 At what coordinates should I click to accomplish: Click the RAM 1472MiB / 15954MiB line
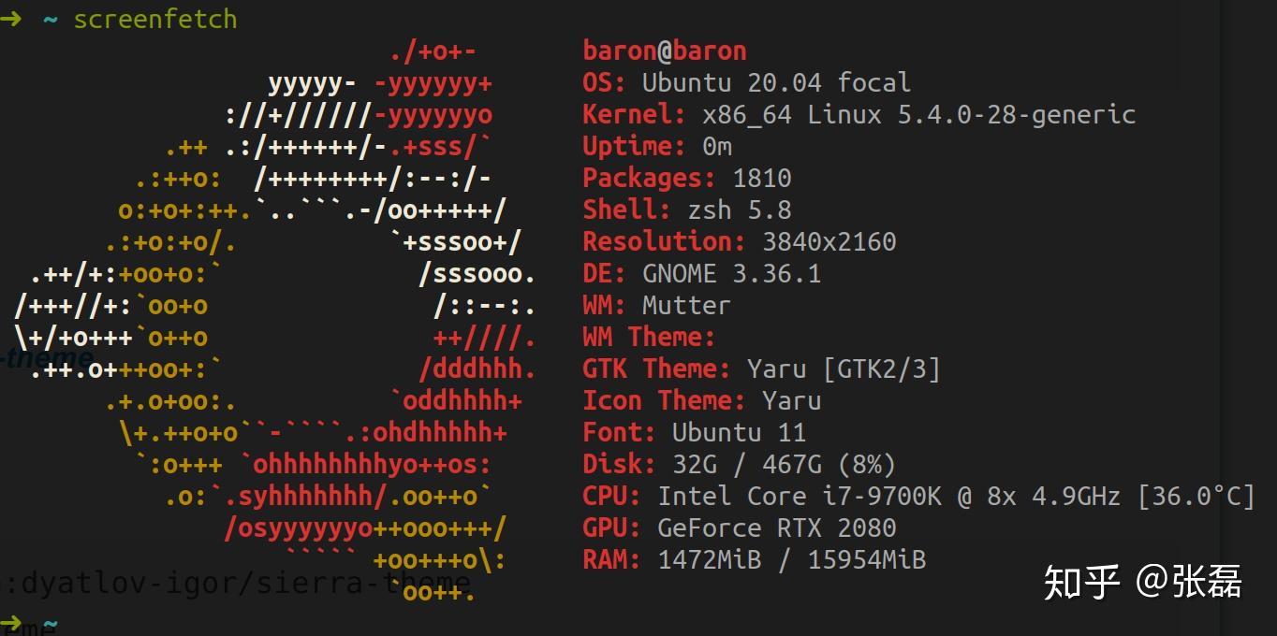click(x=755, y=559)
